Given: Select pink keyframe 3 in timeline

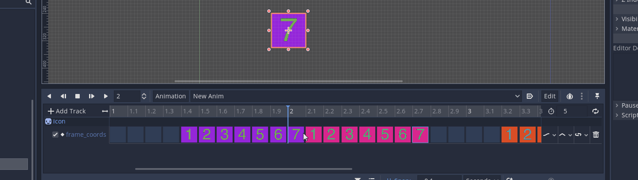Looking at the screenshot, I should click(x=349, y=135).
